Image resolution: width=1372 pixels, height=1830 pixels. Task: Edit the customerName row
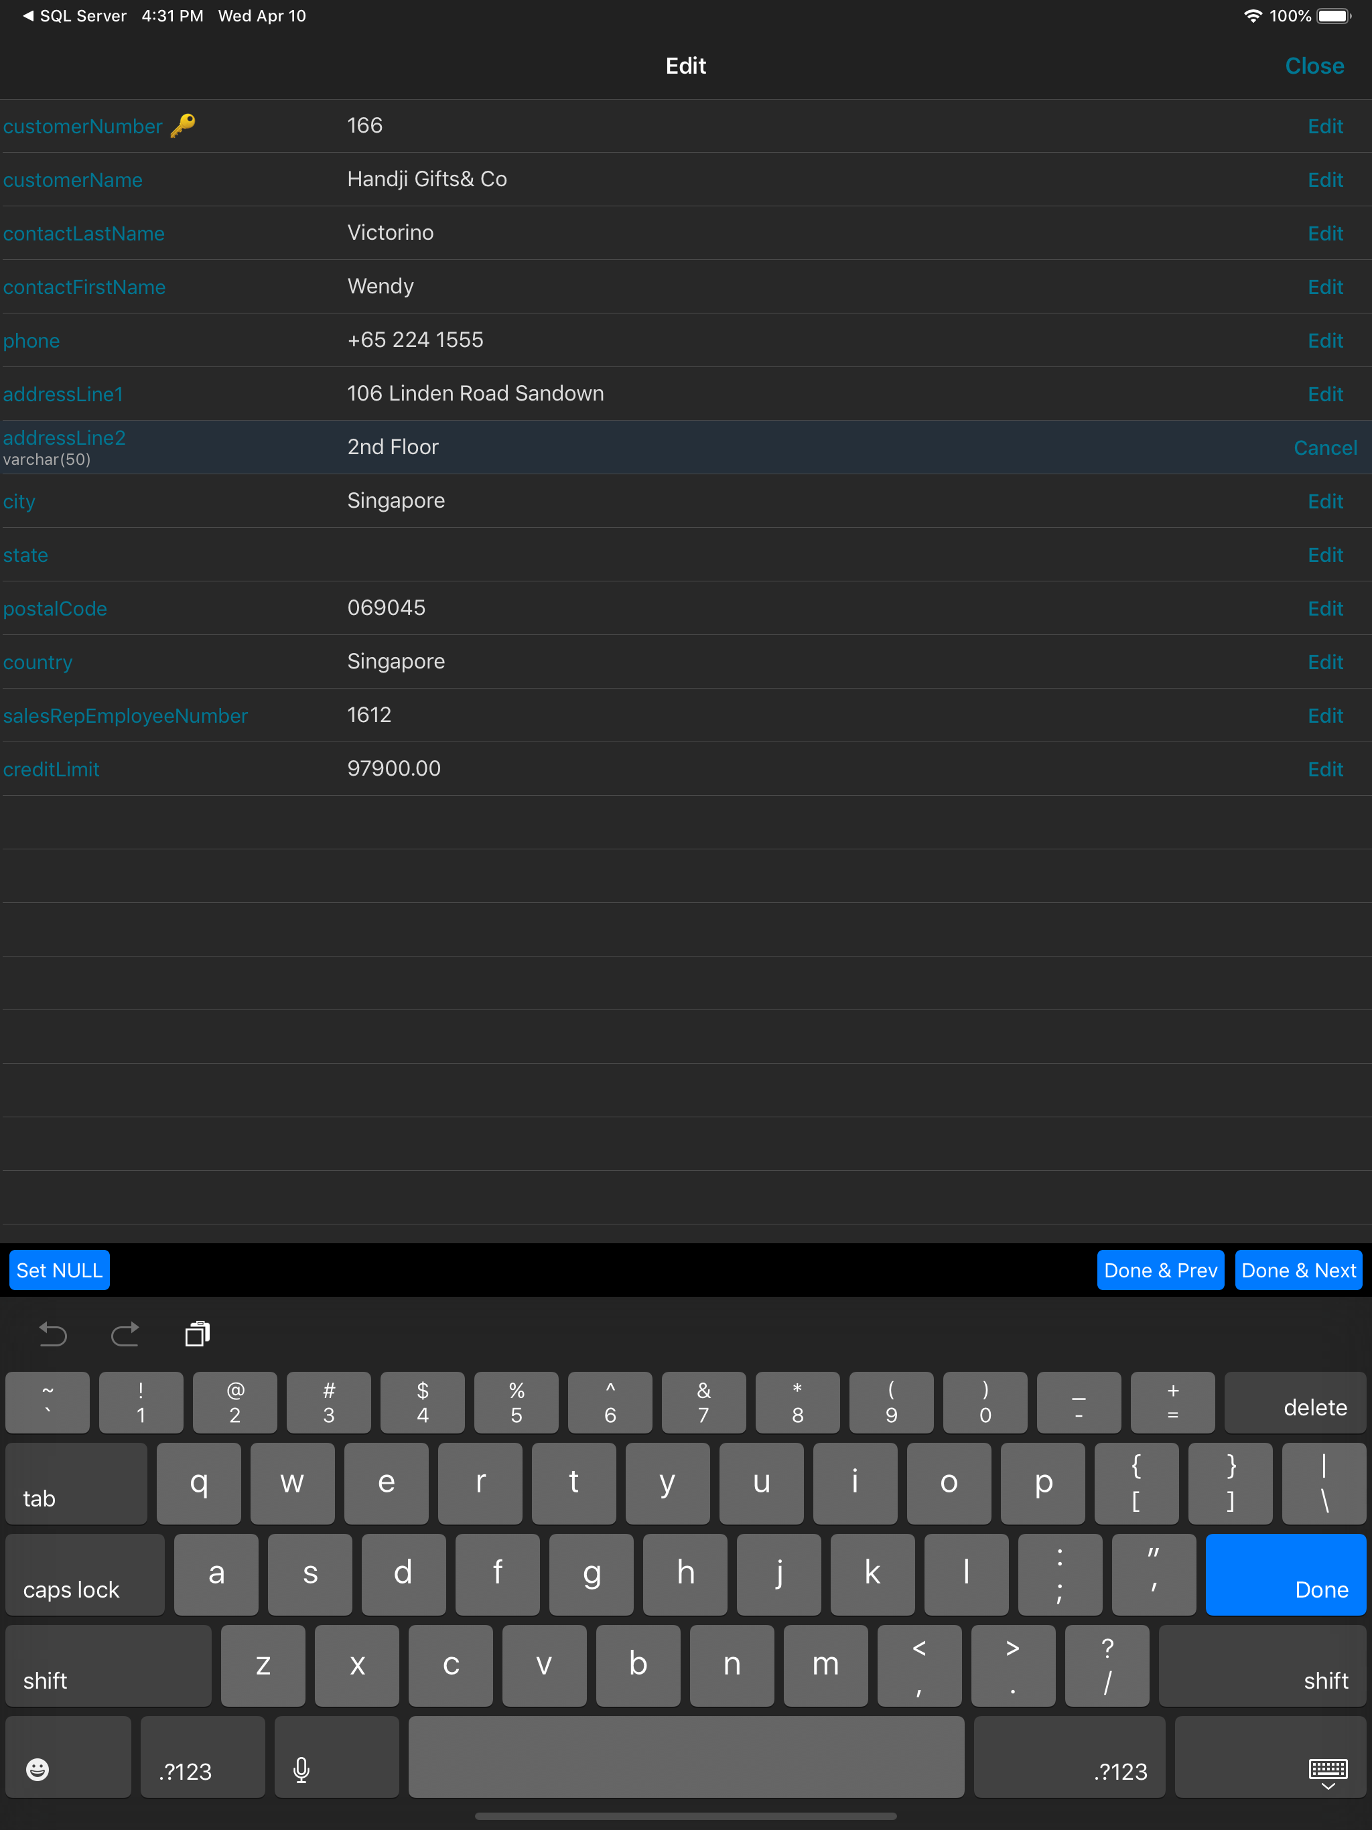[1324, 180]
